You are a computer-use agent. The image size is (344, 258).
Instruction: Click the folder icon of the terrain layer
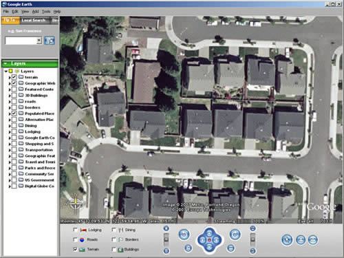tap(21, 77)
